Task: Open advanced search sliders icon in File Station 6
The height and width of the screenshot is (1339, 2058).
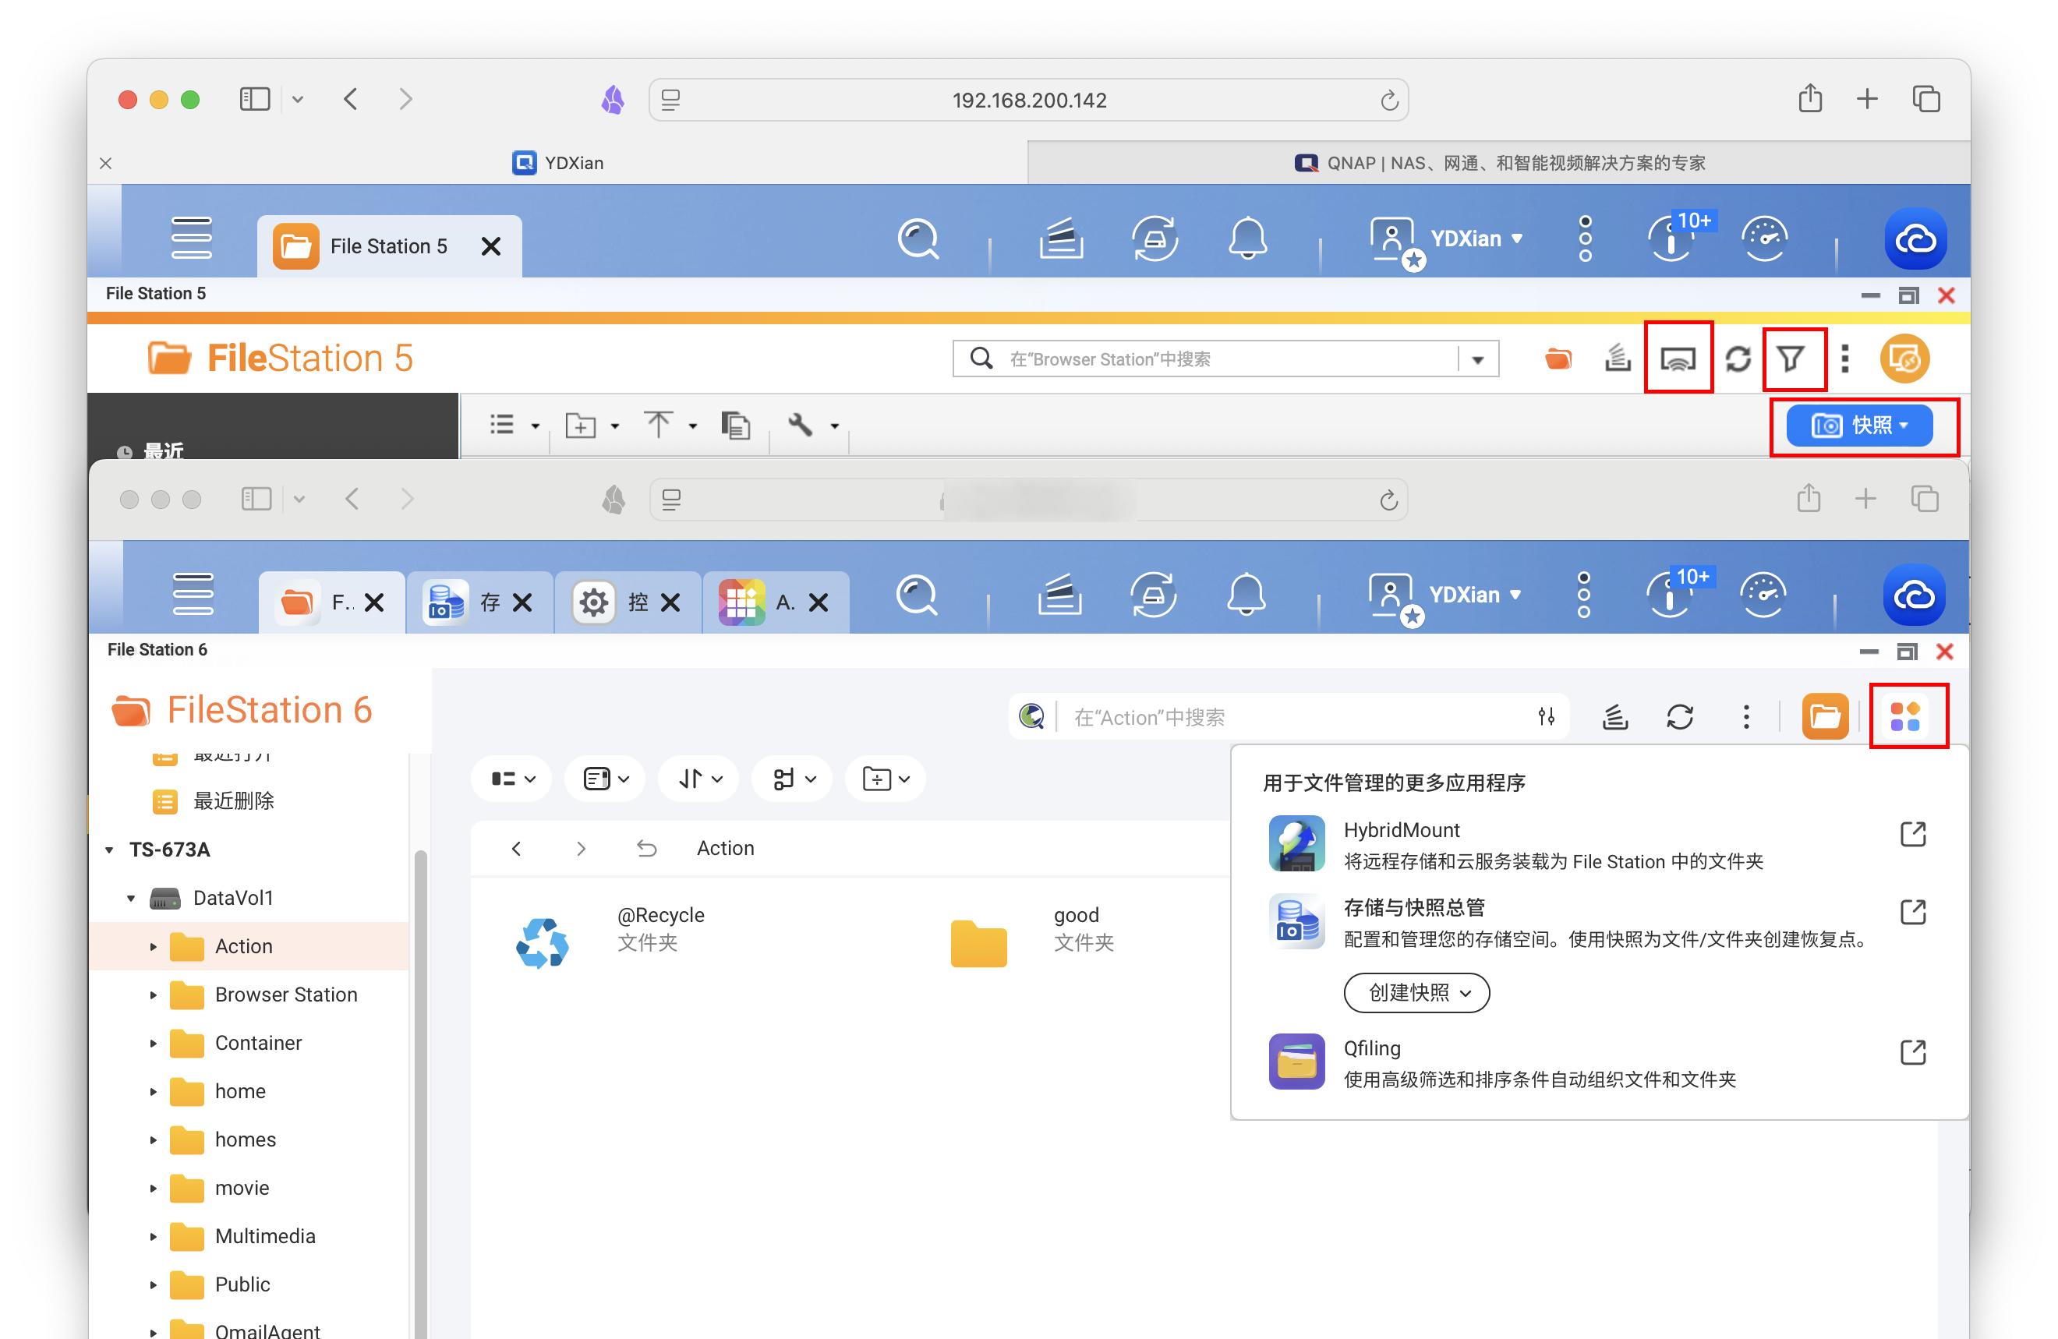Action: [x=1546, y=716]
